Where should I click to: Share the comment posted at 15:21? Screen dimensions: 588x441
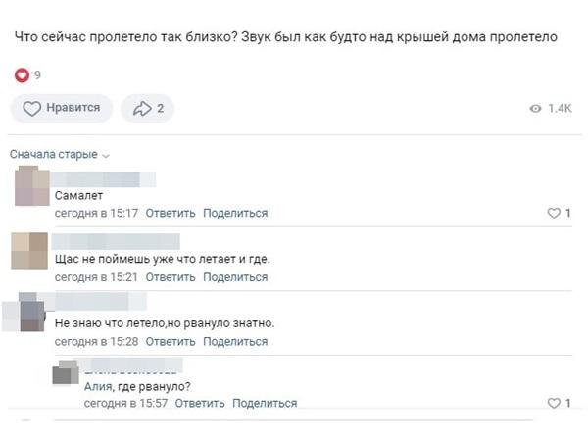click(235, 277)
